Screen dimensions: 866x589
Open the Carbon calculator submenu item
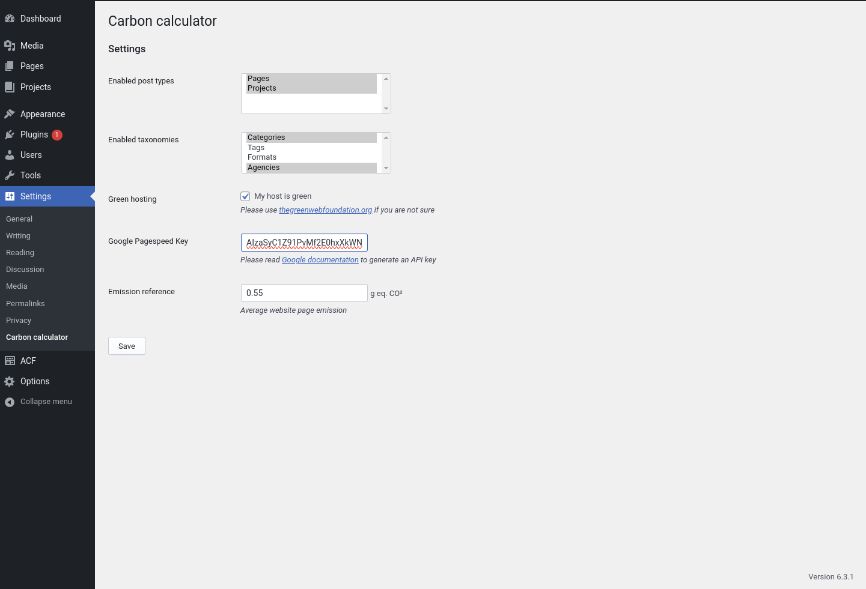[x=37, y=337]
